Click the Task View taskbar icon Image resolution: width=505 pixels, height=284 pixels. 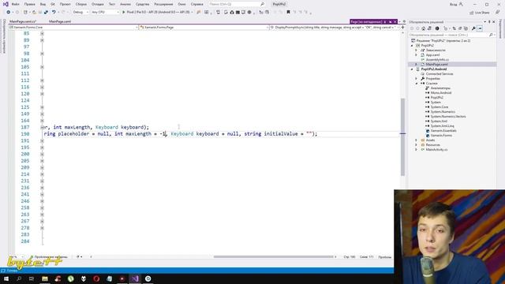[32, 278]
